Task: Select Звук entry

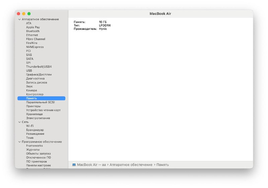Action: point(29,86)
